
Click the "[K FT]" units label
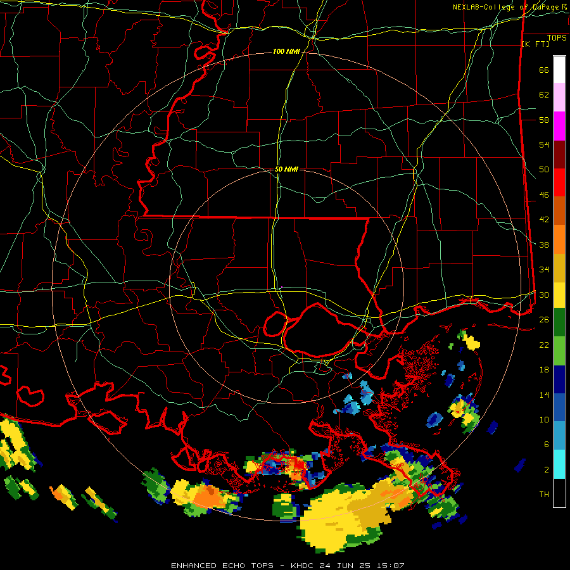click(x=535, y=44)
